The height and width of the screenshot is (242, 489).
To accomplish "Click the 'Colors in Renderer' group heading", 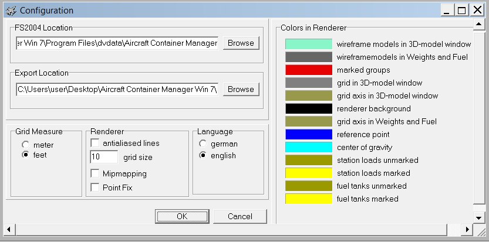I will pos(313,28).
